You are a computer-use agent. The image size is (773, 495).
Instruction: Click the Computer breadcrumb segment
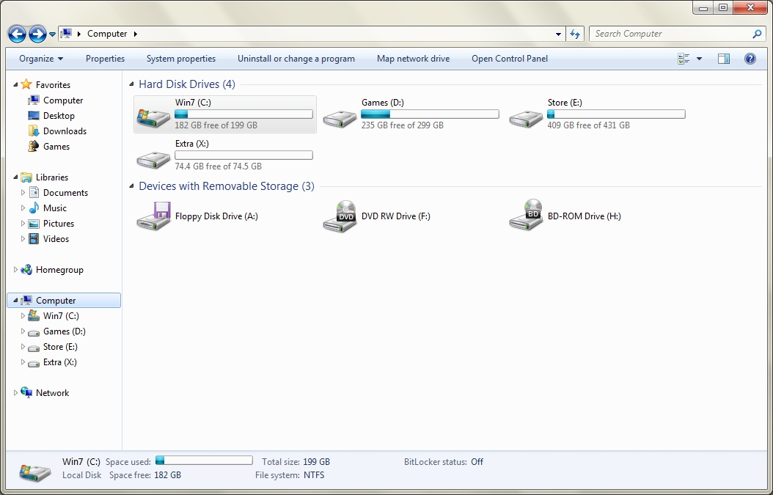coord(107,34)
